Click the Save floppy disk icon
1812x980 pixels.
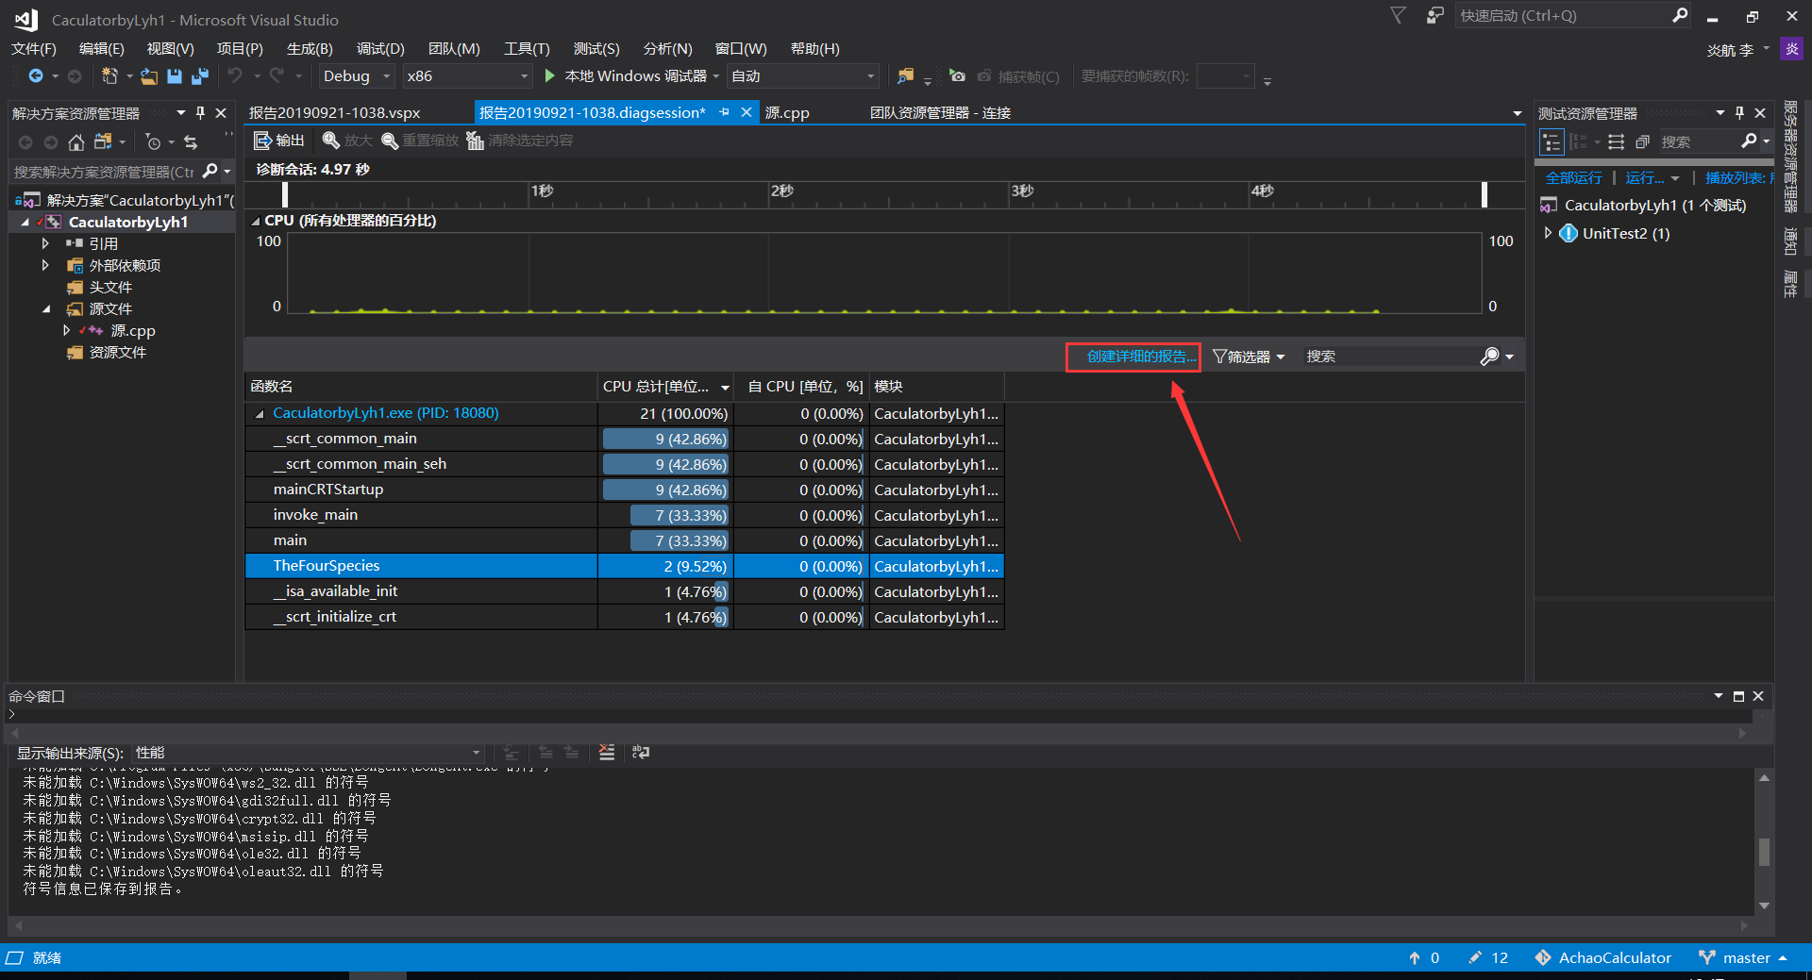pos(175,76)
